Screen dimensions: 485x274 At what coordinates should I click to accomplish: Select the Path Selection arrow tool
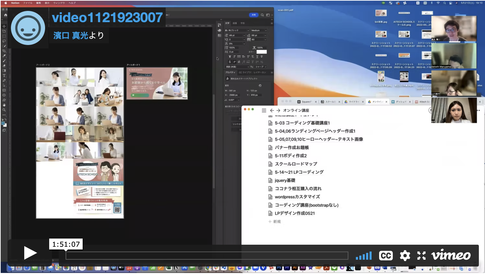[4, 85]
